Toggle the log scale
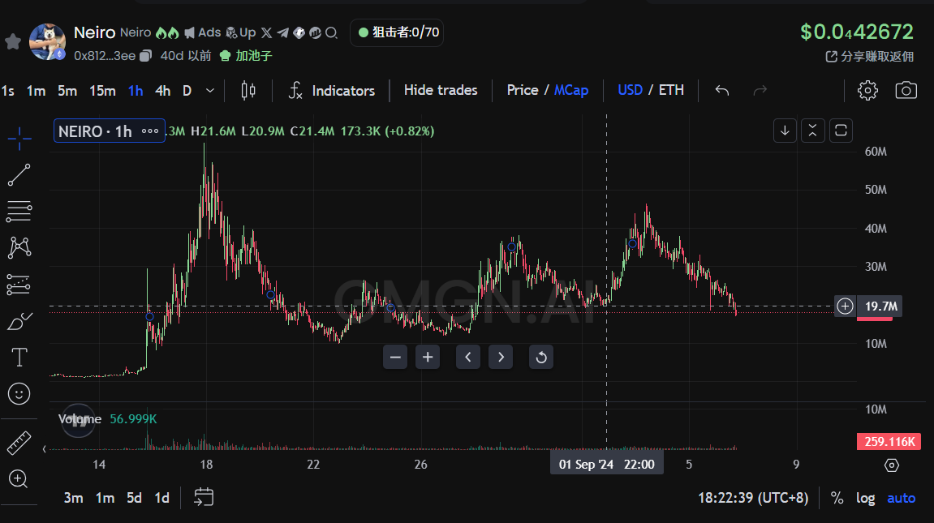 click(x=865, y=498)
